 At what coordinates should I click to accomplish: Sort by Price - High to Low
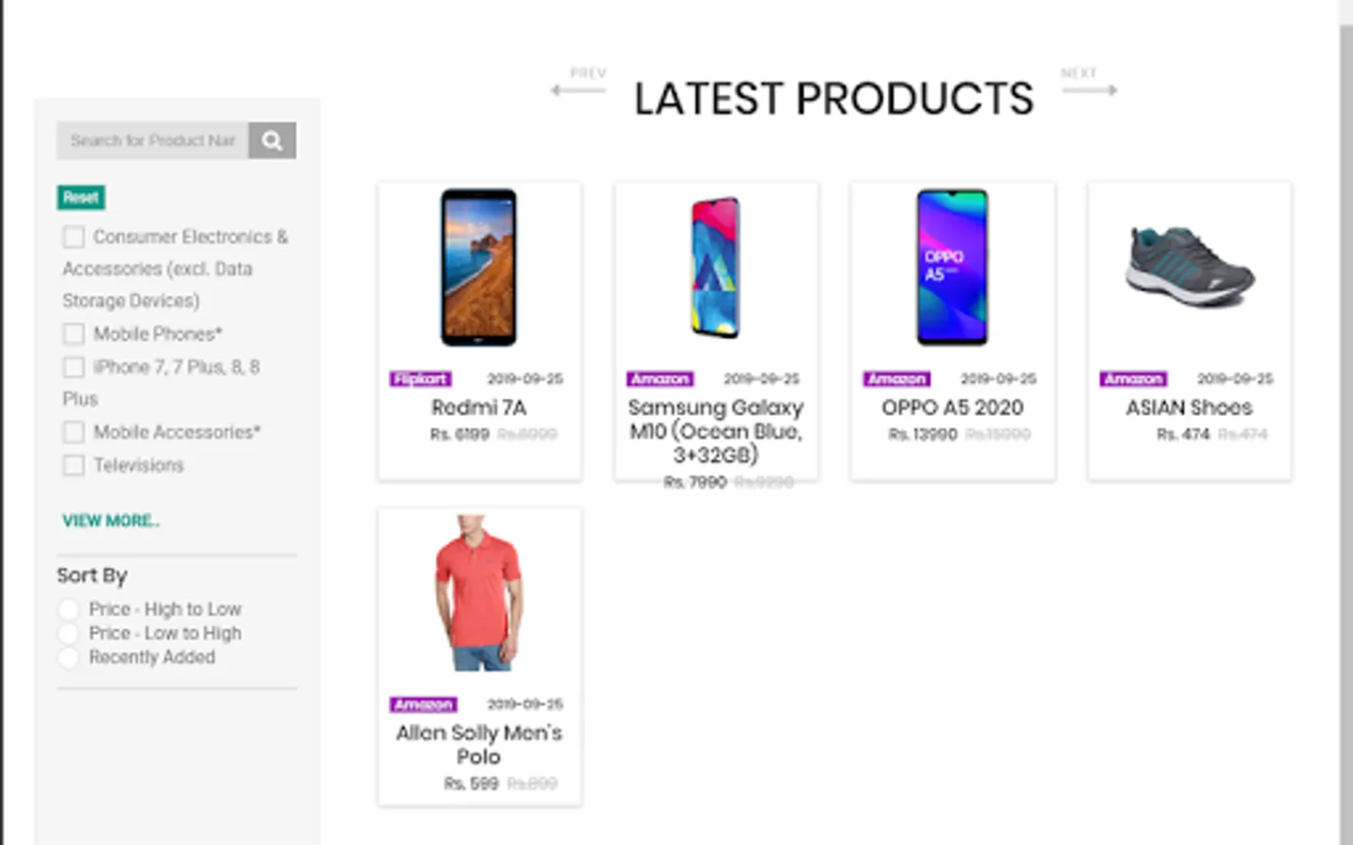69,609
